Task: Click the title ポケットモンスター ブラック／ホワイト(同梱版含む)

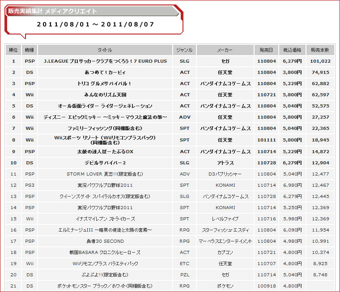Action: click(x=105, y=286)
